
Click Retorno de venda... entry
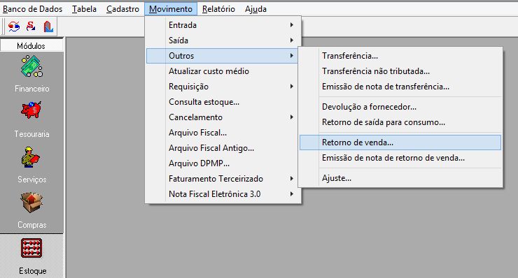pyautogui.click(x=400, y=142)
